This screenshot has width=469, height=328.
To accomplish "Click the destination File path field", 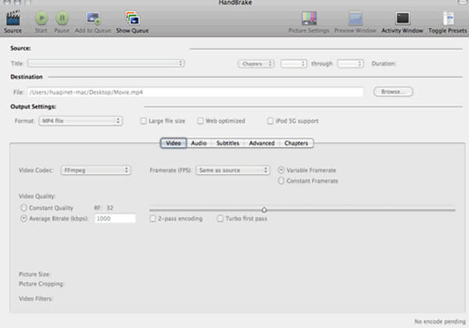I will coord(195,92).
